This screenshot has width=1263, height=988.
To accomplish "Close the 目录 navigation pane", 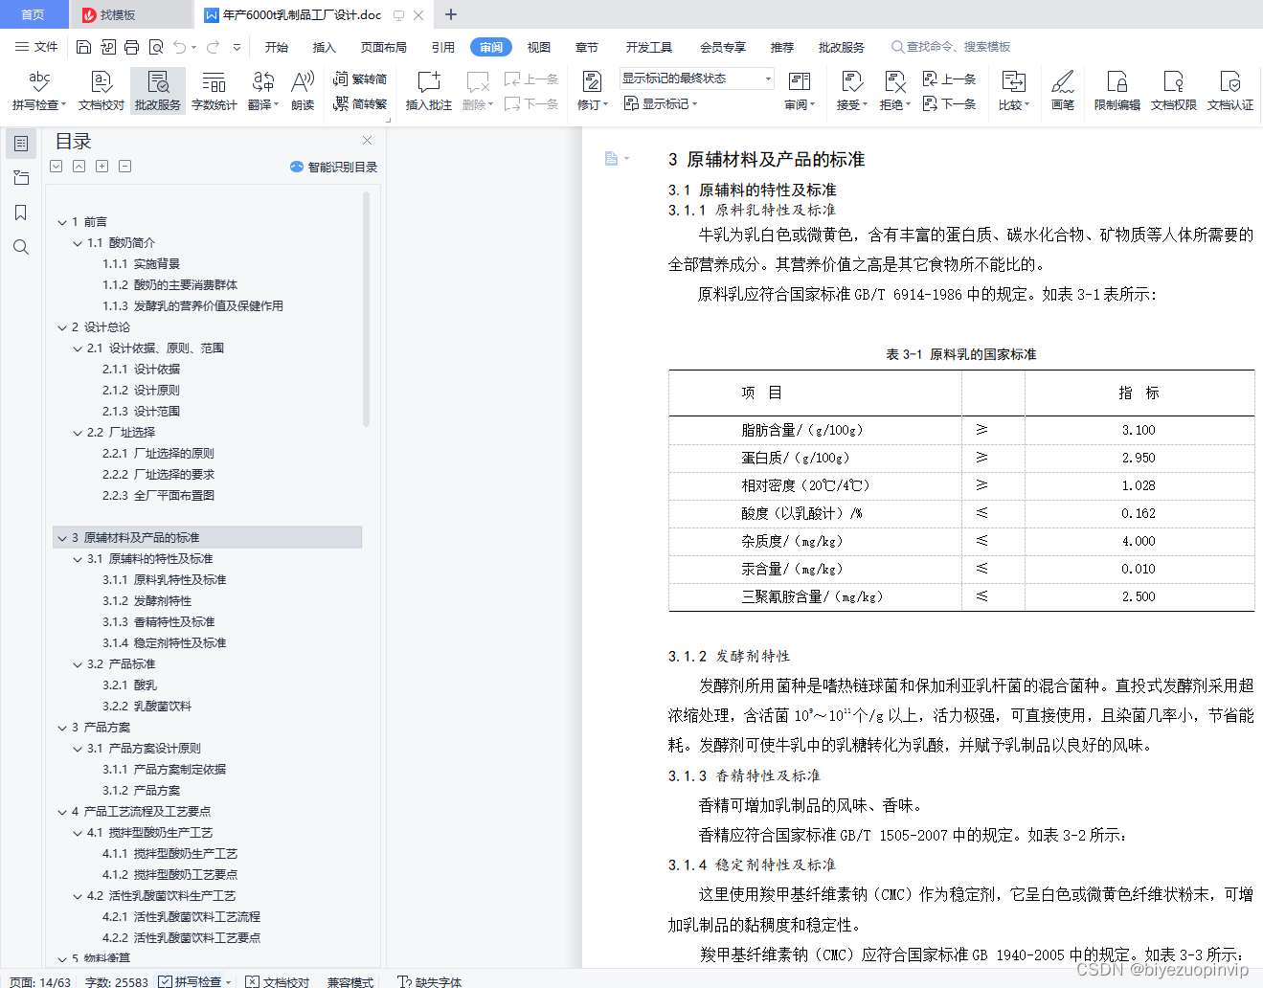I will point(367,141).
